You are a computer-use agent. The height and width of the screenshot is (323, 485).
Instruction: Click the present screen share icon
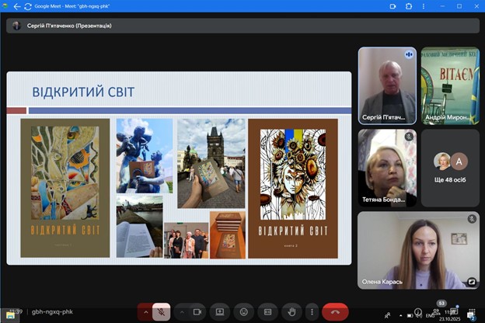[x=220, y=311]
